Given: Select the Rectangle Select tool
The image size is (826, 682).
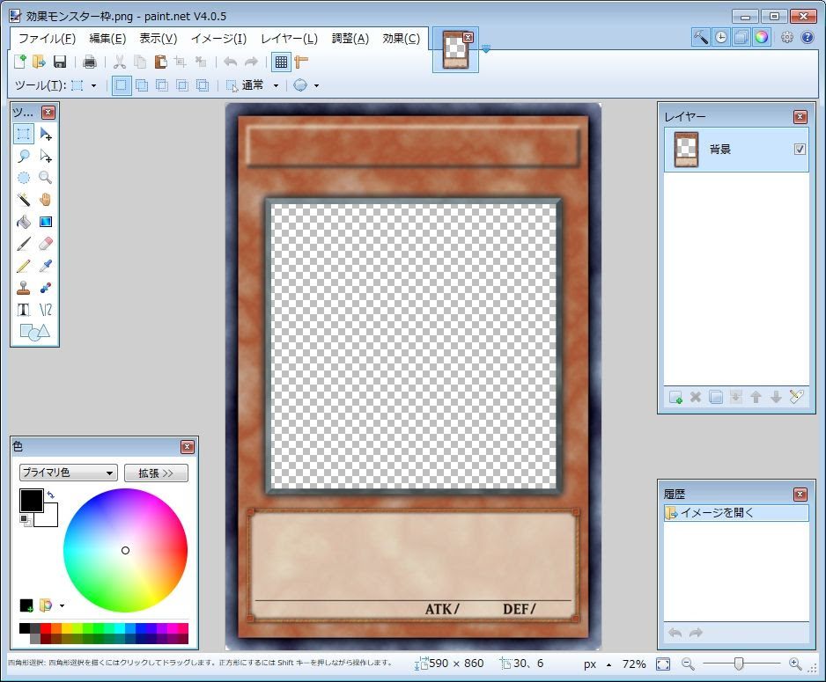Looking at the screenshot, I should (23, 134).
